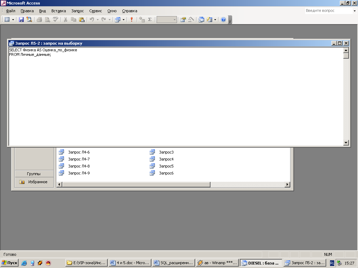This screenshot has width=358, height=268.
Task: Open the Query Type dropdown arrow
Action: [123, 20]
